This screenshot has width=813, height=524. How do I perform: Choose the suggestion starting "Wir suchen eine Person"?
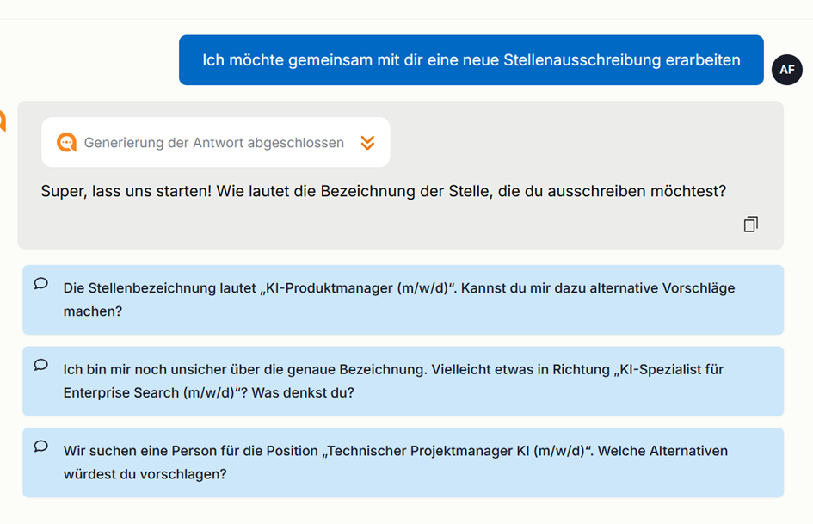pyautogui.click(x=403, y=463)
